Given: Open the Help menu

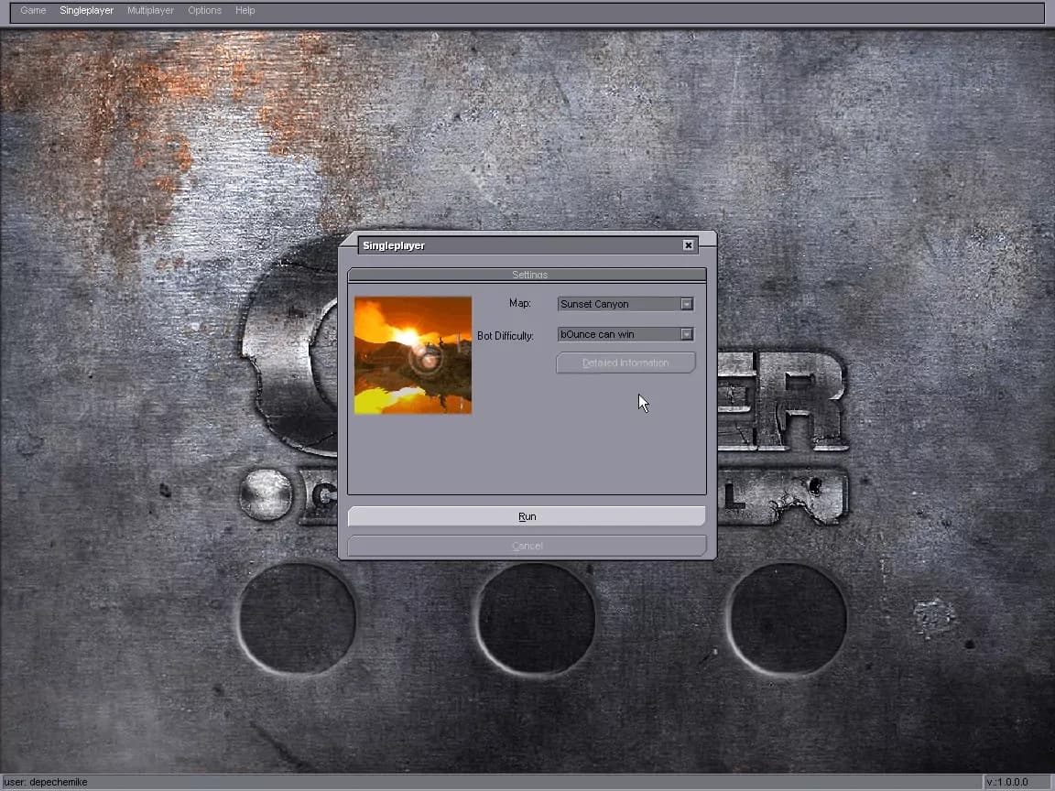Looking at the screenshot, I should point(245,11).
